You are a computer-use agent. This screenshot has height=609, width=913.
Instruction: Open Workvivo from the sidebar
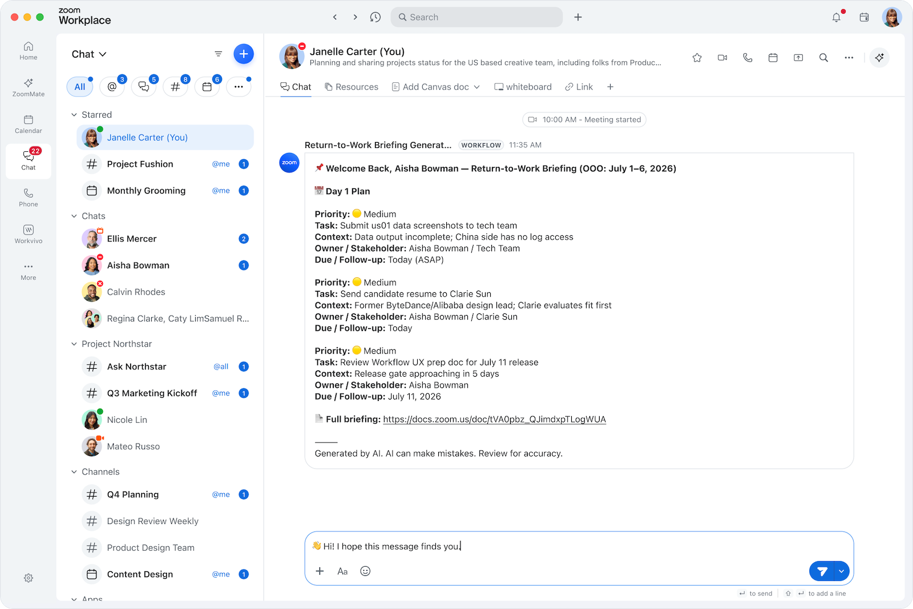coord(29,234)
